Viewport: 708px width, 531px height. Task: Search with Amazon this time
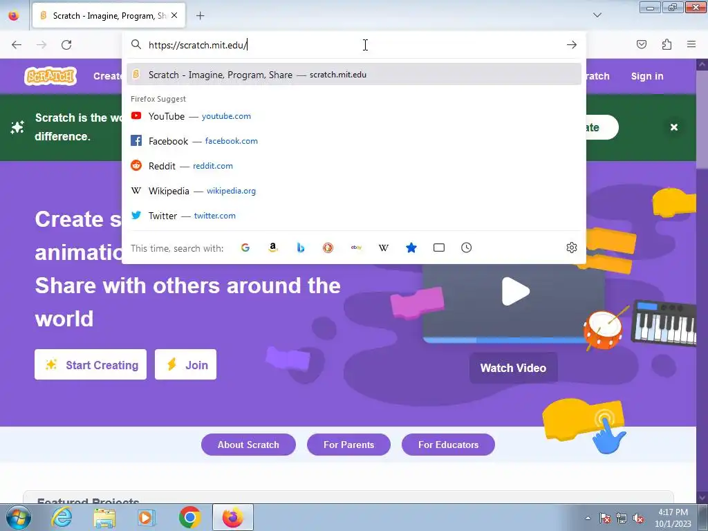pos(272,248)
